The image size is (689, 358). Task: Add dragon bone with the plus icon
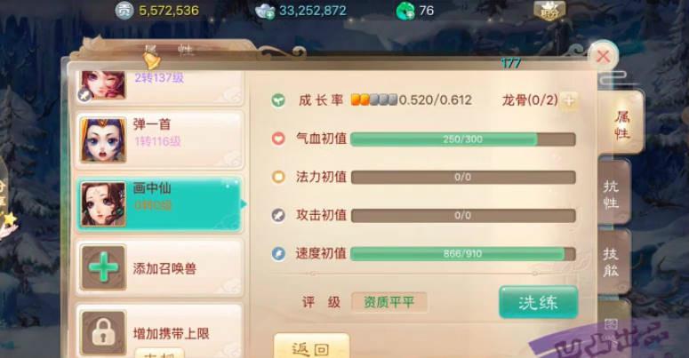point(570,100)
